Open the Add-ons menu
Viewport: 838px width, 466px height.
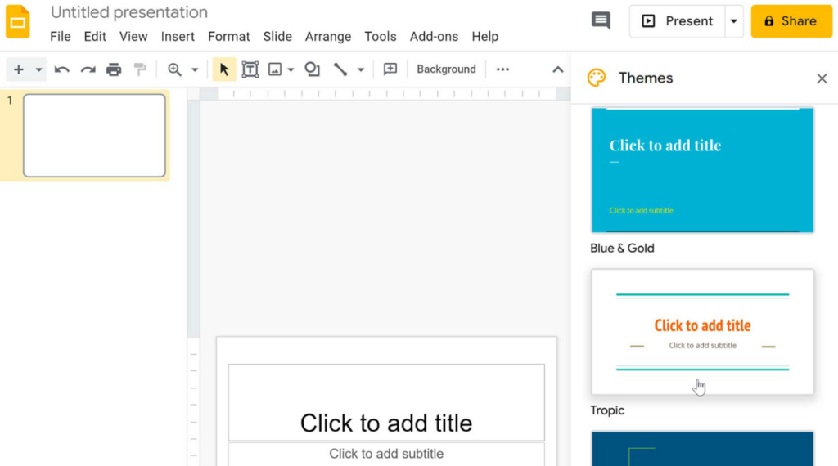click(434, 36)
